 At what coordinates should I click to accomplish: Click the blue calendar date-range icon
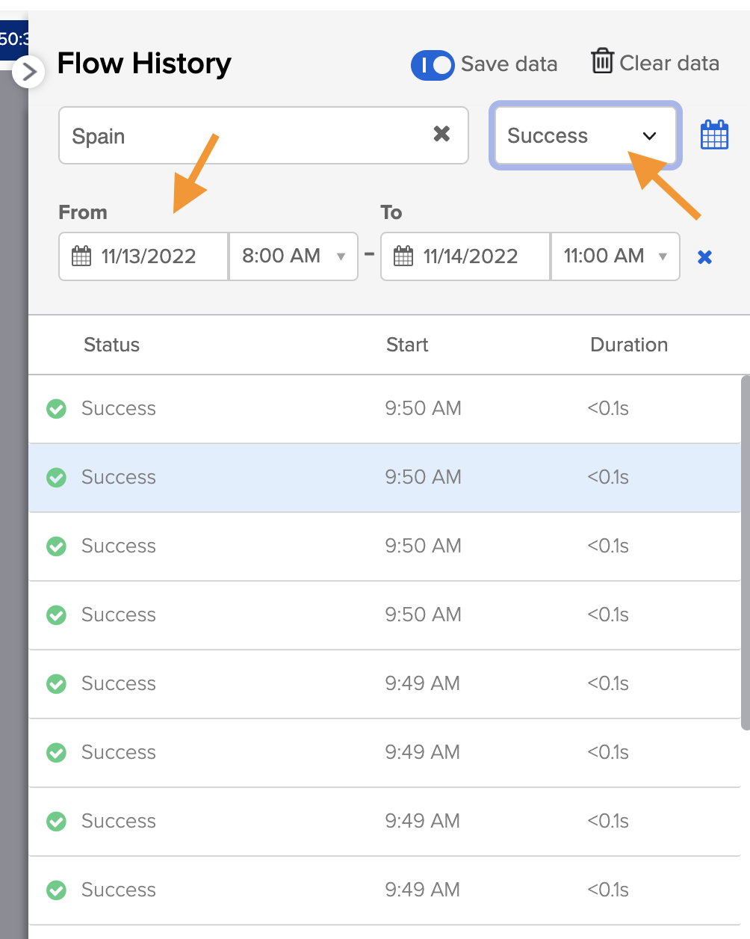(714, 135)
